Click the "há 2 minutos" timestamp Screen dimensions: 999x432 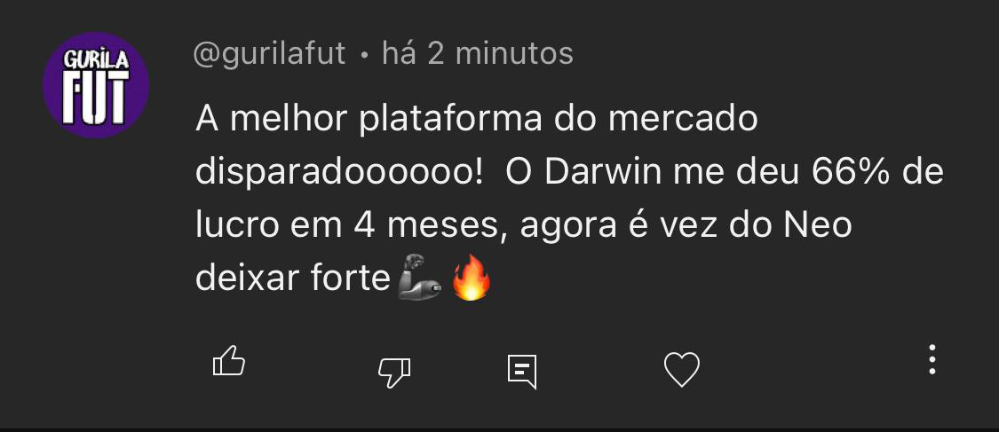tap(477, 53)
